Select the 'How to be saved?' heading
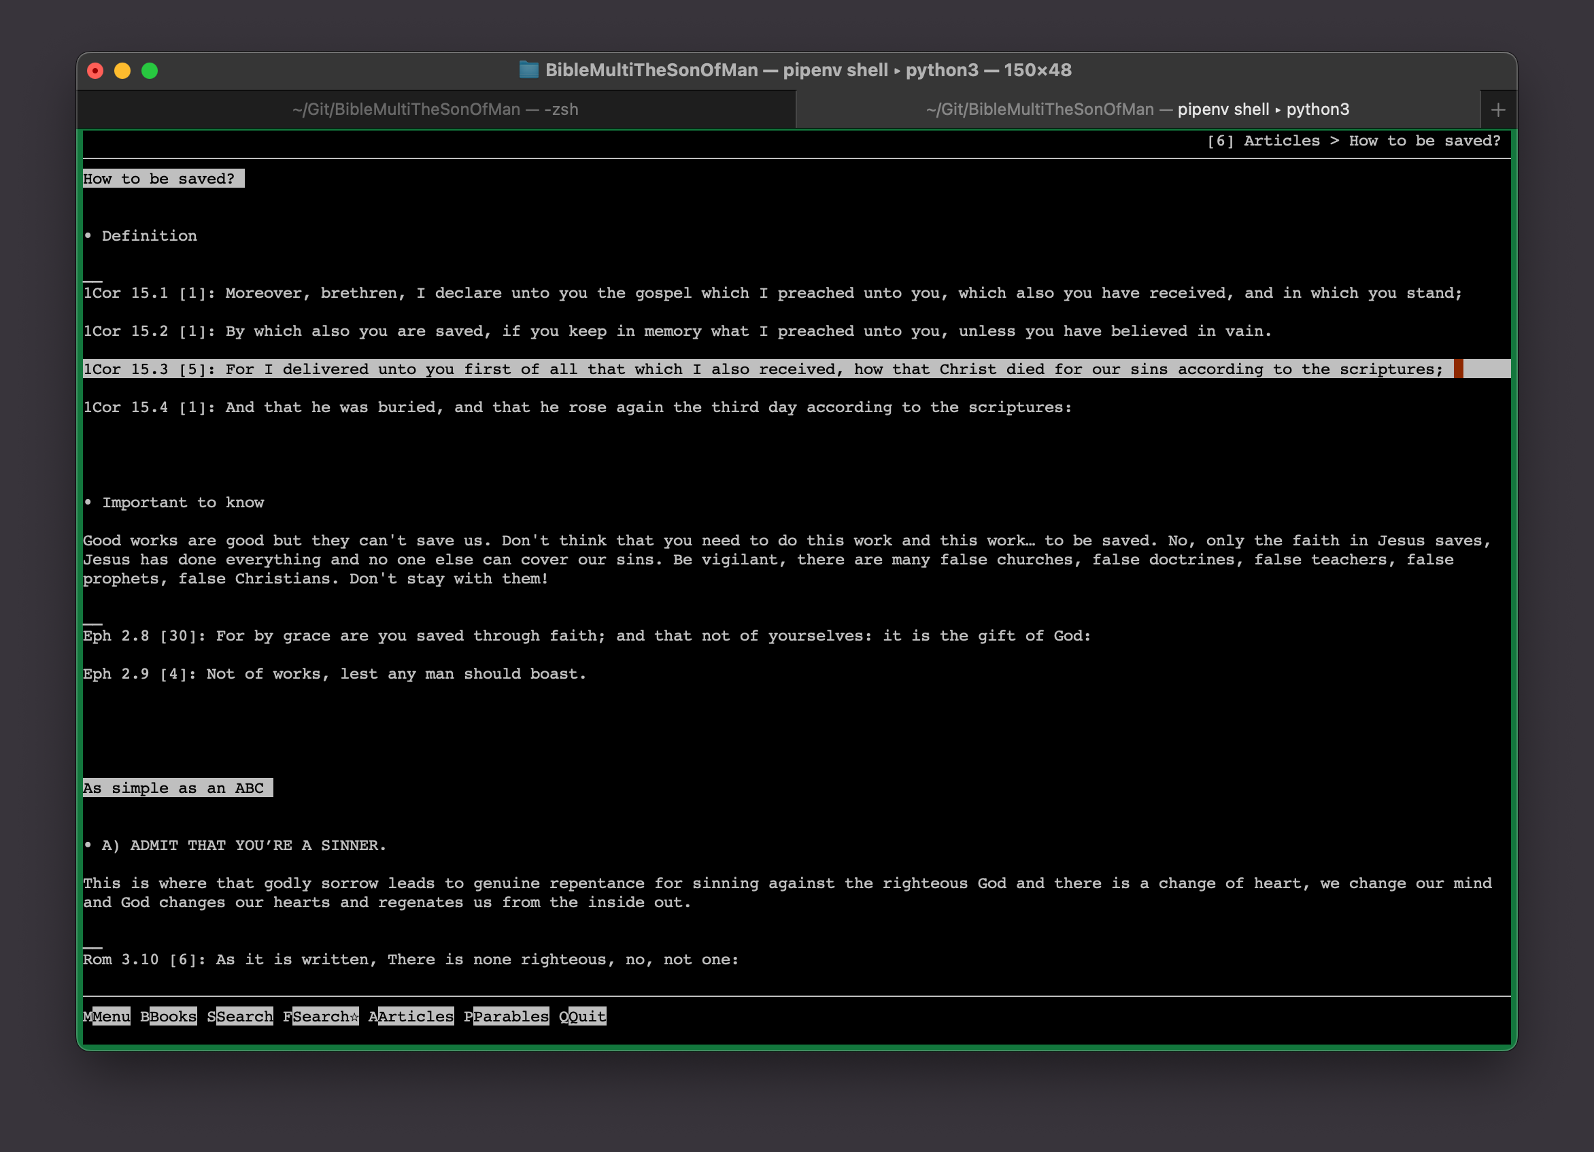 click(163, 179)
